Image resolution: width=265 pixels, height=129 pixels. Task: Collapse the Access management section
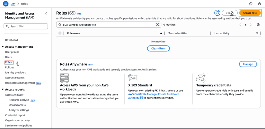[3, 47]
